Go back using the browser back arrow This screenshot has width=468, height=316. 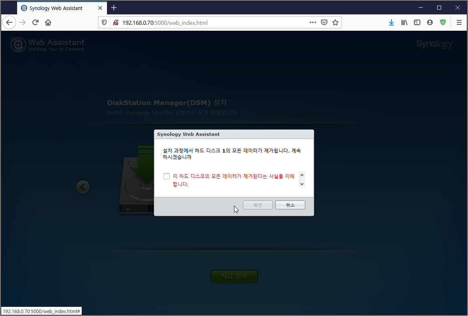pyautogui.click(x=9, y=23)
